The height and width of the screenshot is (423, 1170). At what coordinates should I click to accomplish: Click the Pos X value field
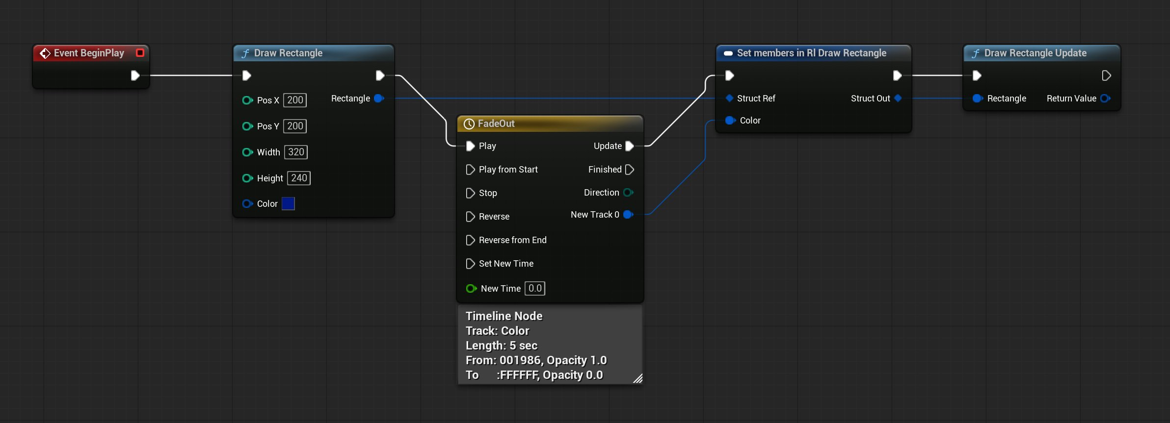(x=295, y=100)
